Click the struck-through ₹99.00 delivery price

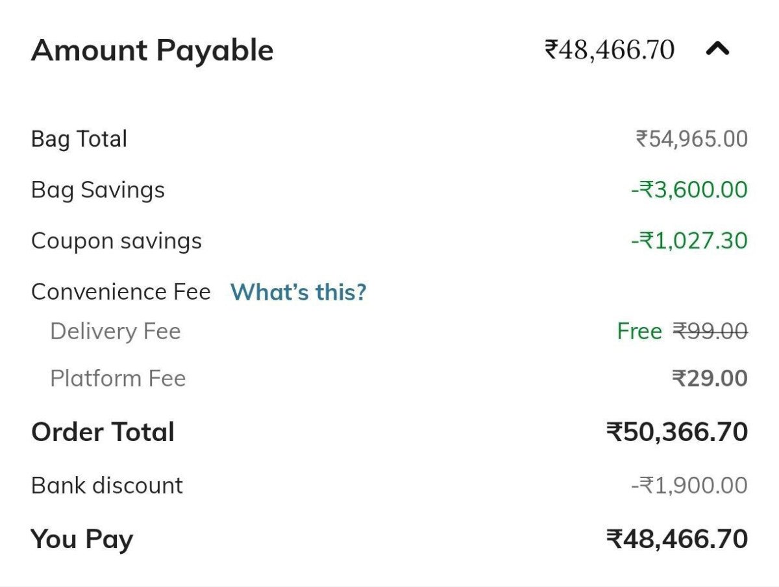coord(710,331)
